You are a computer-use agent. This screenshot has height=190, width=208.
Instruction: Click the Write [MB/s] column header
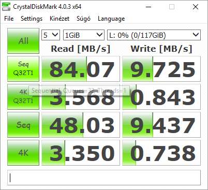tap(161, 49)
